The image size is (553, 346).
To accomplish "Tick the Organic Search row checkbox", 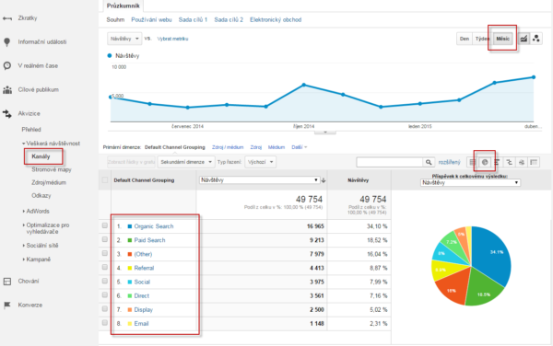I will tap(105, 225).
